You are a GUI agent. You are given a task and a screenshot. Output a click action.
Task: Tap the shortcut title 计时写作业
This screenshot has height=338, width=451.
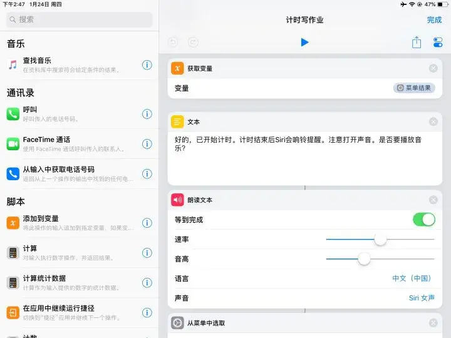point(304,20)
